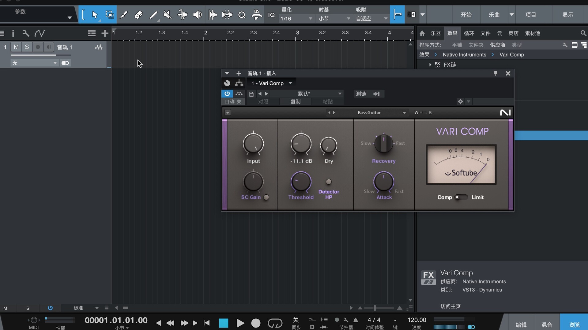Open browser search magnifier
The height and width of the screenshot is (330, 588).
(x=583, y=33)
